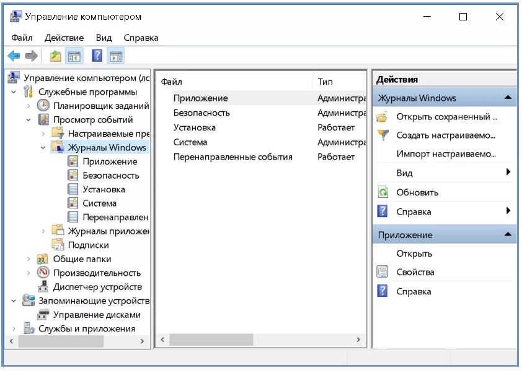Click Обновить in the Actions pane

click(417, 193)
